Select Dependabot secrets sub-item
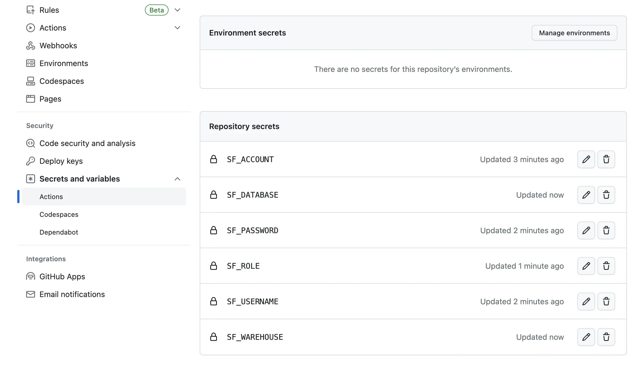The height and width of the screenshot is (367, 638). (59, 232)
